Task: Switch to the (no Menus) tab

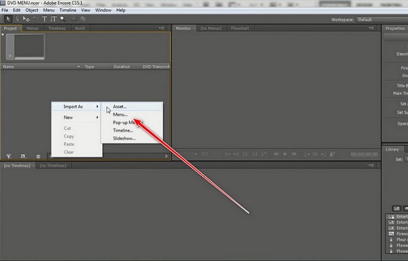Action: [211, 29]
